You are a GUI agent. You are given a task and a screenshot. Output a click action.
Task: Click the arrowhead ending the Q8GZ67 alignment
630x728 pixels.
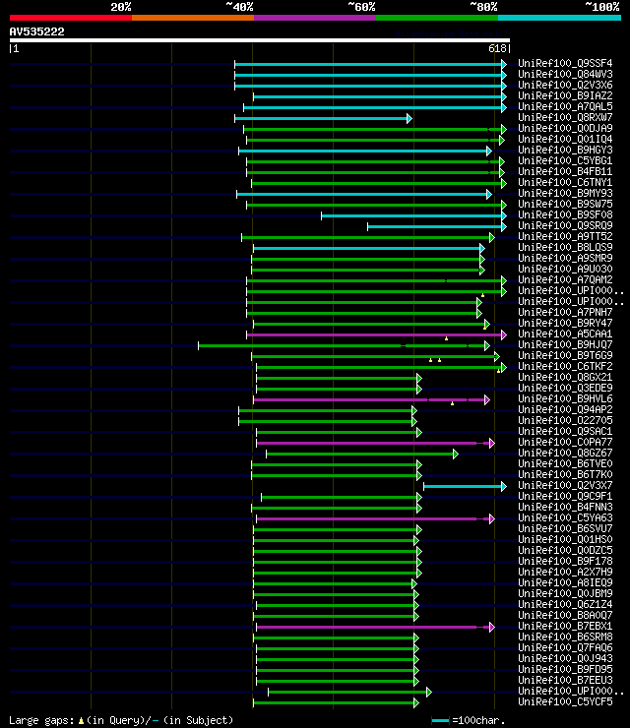456,454
